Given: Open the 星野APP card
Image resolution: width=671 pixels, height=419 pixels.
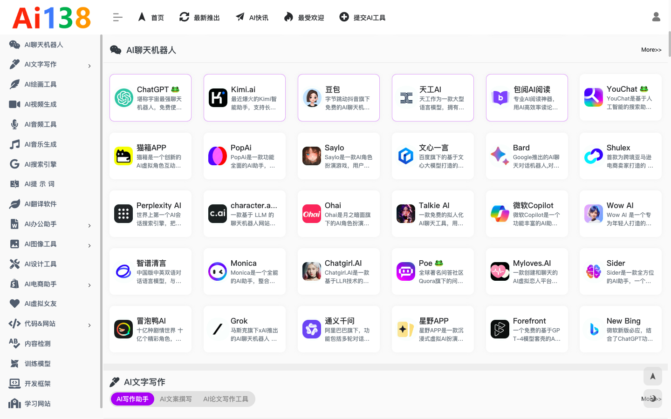Looking at the screenshot, I should click(433, 329).
